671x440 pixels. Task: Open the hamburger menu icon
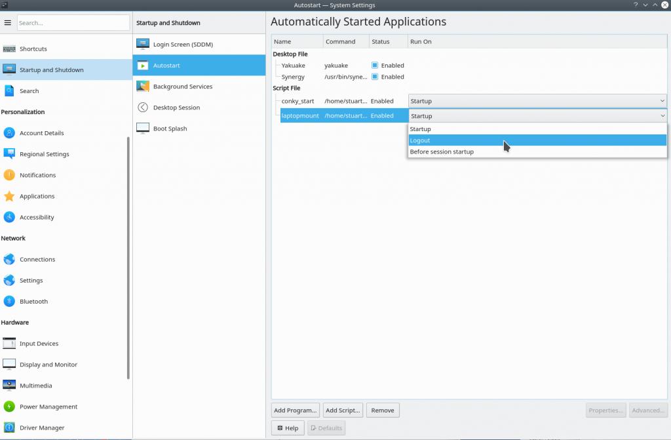(x=8, y=23)
